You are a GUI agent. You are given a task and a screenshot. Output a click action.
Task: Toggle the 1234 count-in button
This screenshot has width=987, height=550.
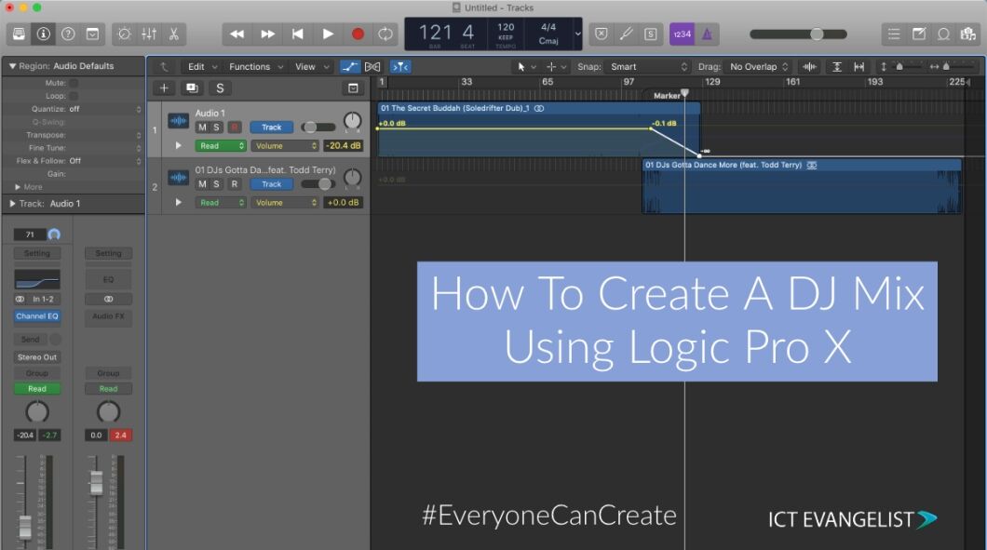682,34
